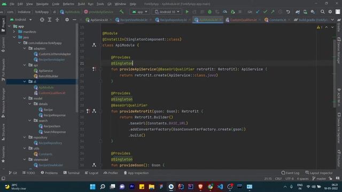This screenshot has height=192, width=342.
Task: Push changes with the green arrow icon
Action: coord(273,12)
